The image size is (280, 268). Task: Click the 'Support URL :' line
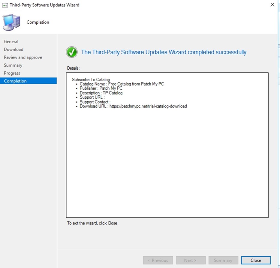(x=92, y=97)
